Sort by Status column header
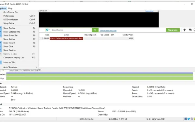The image size is (195, 122). coord(66,35)
